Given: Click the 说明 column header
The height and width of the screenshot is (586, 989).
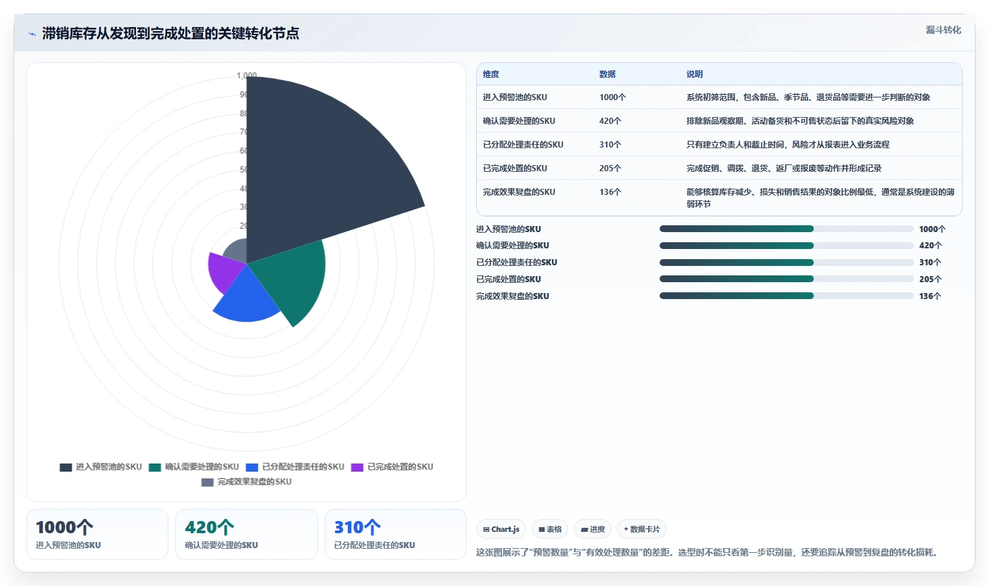Looking at the screenshot, I should click(x=695, y=74).
